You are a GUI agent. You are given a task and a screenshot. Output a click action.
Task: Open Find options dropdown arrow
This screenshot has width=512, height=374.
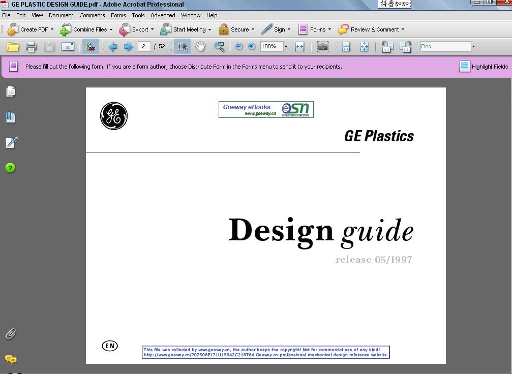(473, 47)
